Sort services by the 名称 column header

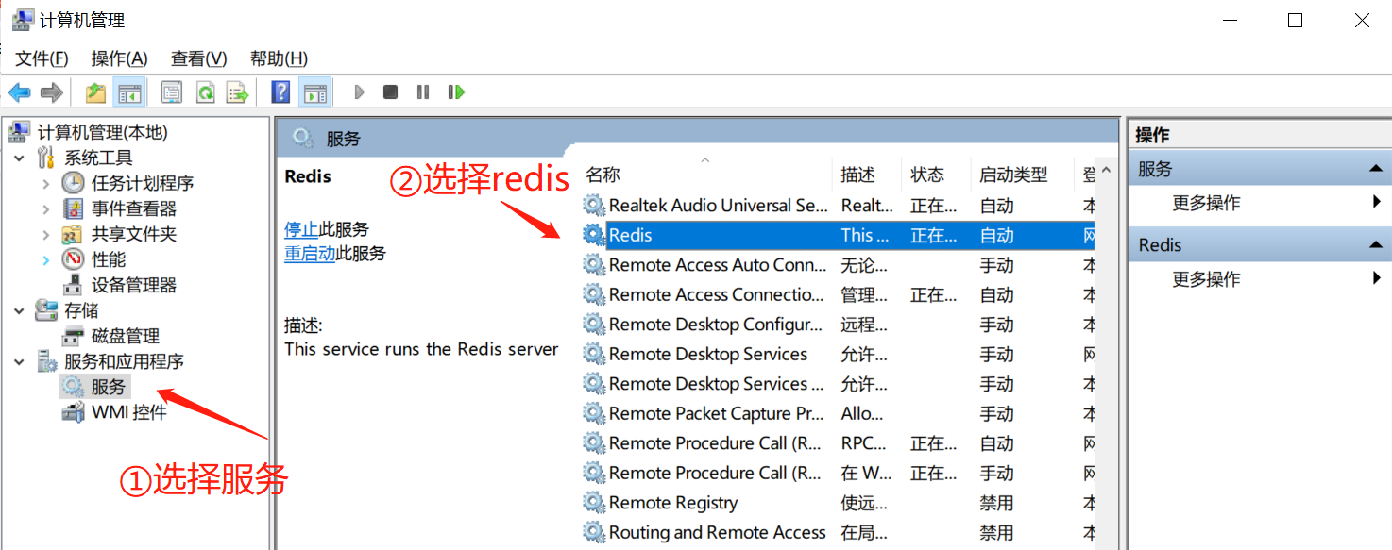coord(602,174)
